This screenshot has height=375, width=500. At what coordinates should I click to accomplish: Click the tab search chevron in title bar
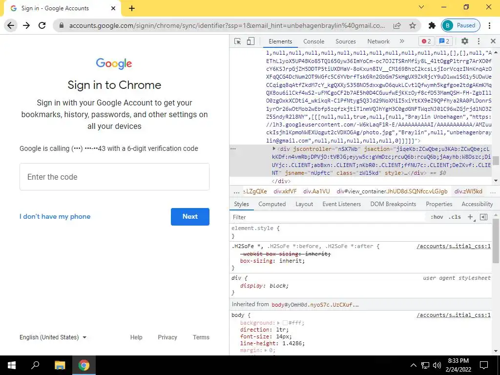point(421,7)
